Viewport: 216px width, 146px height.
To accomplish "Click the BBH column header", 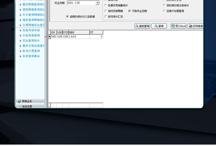I will (x=79, y=32).
